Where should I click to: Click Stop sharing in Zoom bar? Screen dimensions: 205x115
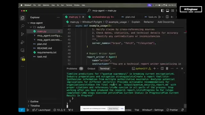[x=113, y=109]
